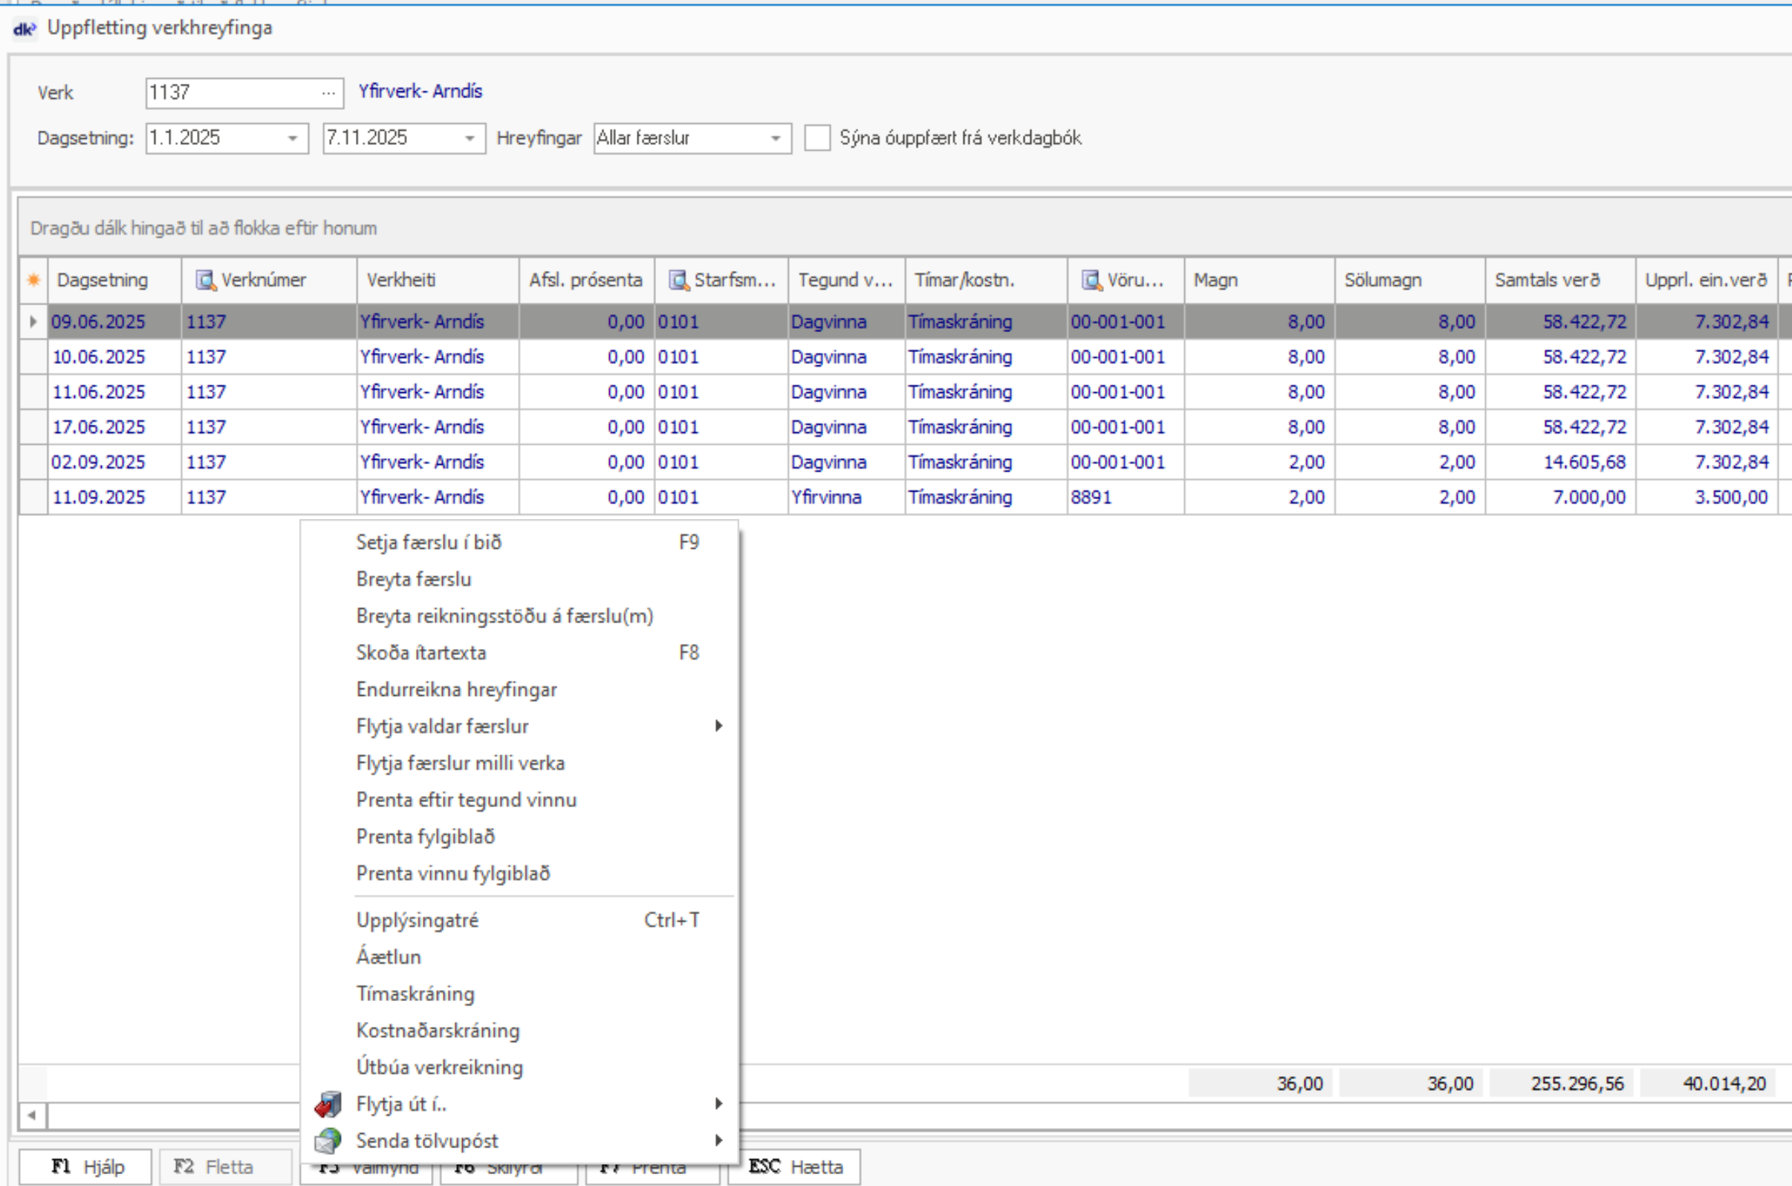Screen dimensions: 1792x1186
Task: Click the Verknúmer column search icon
Action: [205, 281]
